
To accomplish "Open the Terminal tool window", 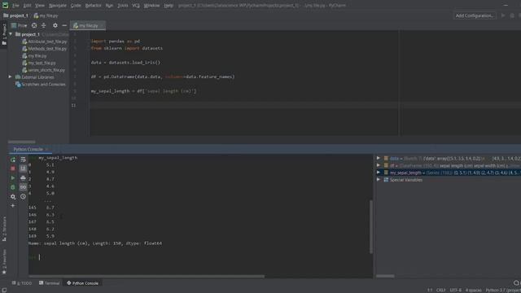I will coord(49,283).
